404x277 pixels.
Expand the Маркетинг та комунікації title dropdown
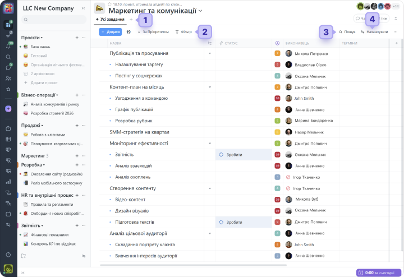pos(200,11)
